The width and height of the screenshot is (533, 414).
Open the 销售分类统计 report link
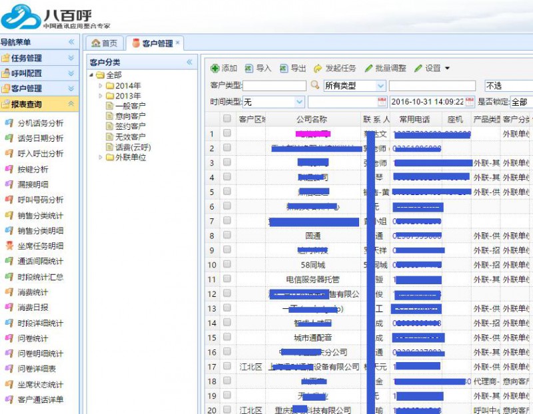[x=40, y=216]
